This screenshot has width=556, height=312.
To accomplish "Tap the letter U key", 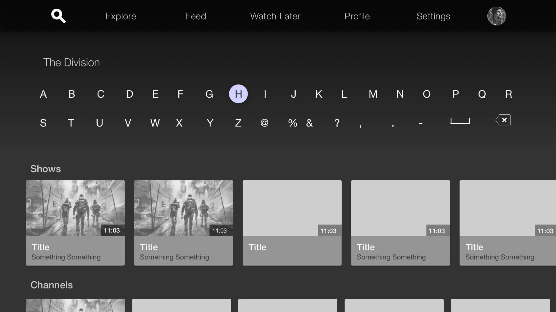I will [99, 123].
